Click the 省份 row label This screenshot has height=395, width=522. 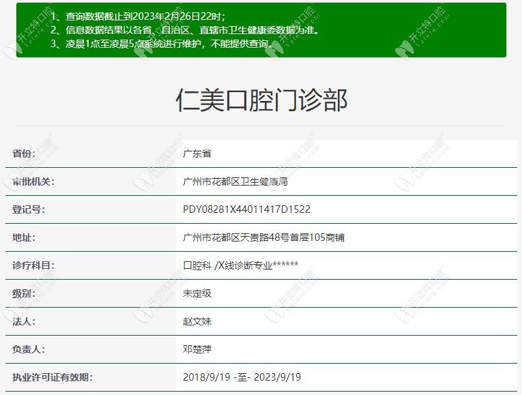coord(24,153)
